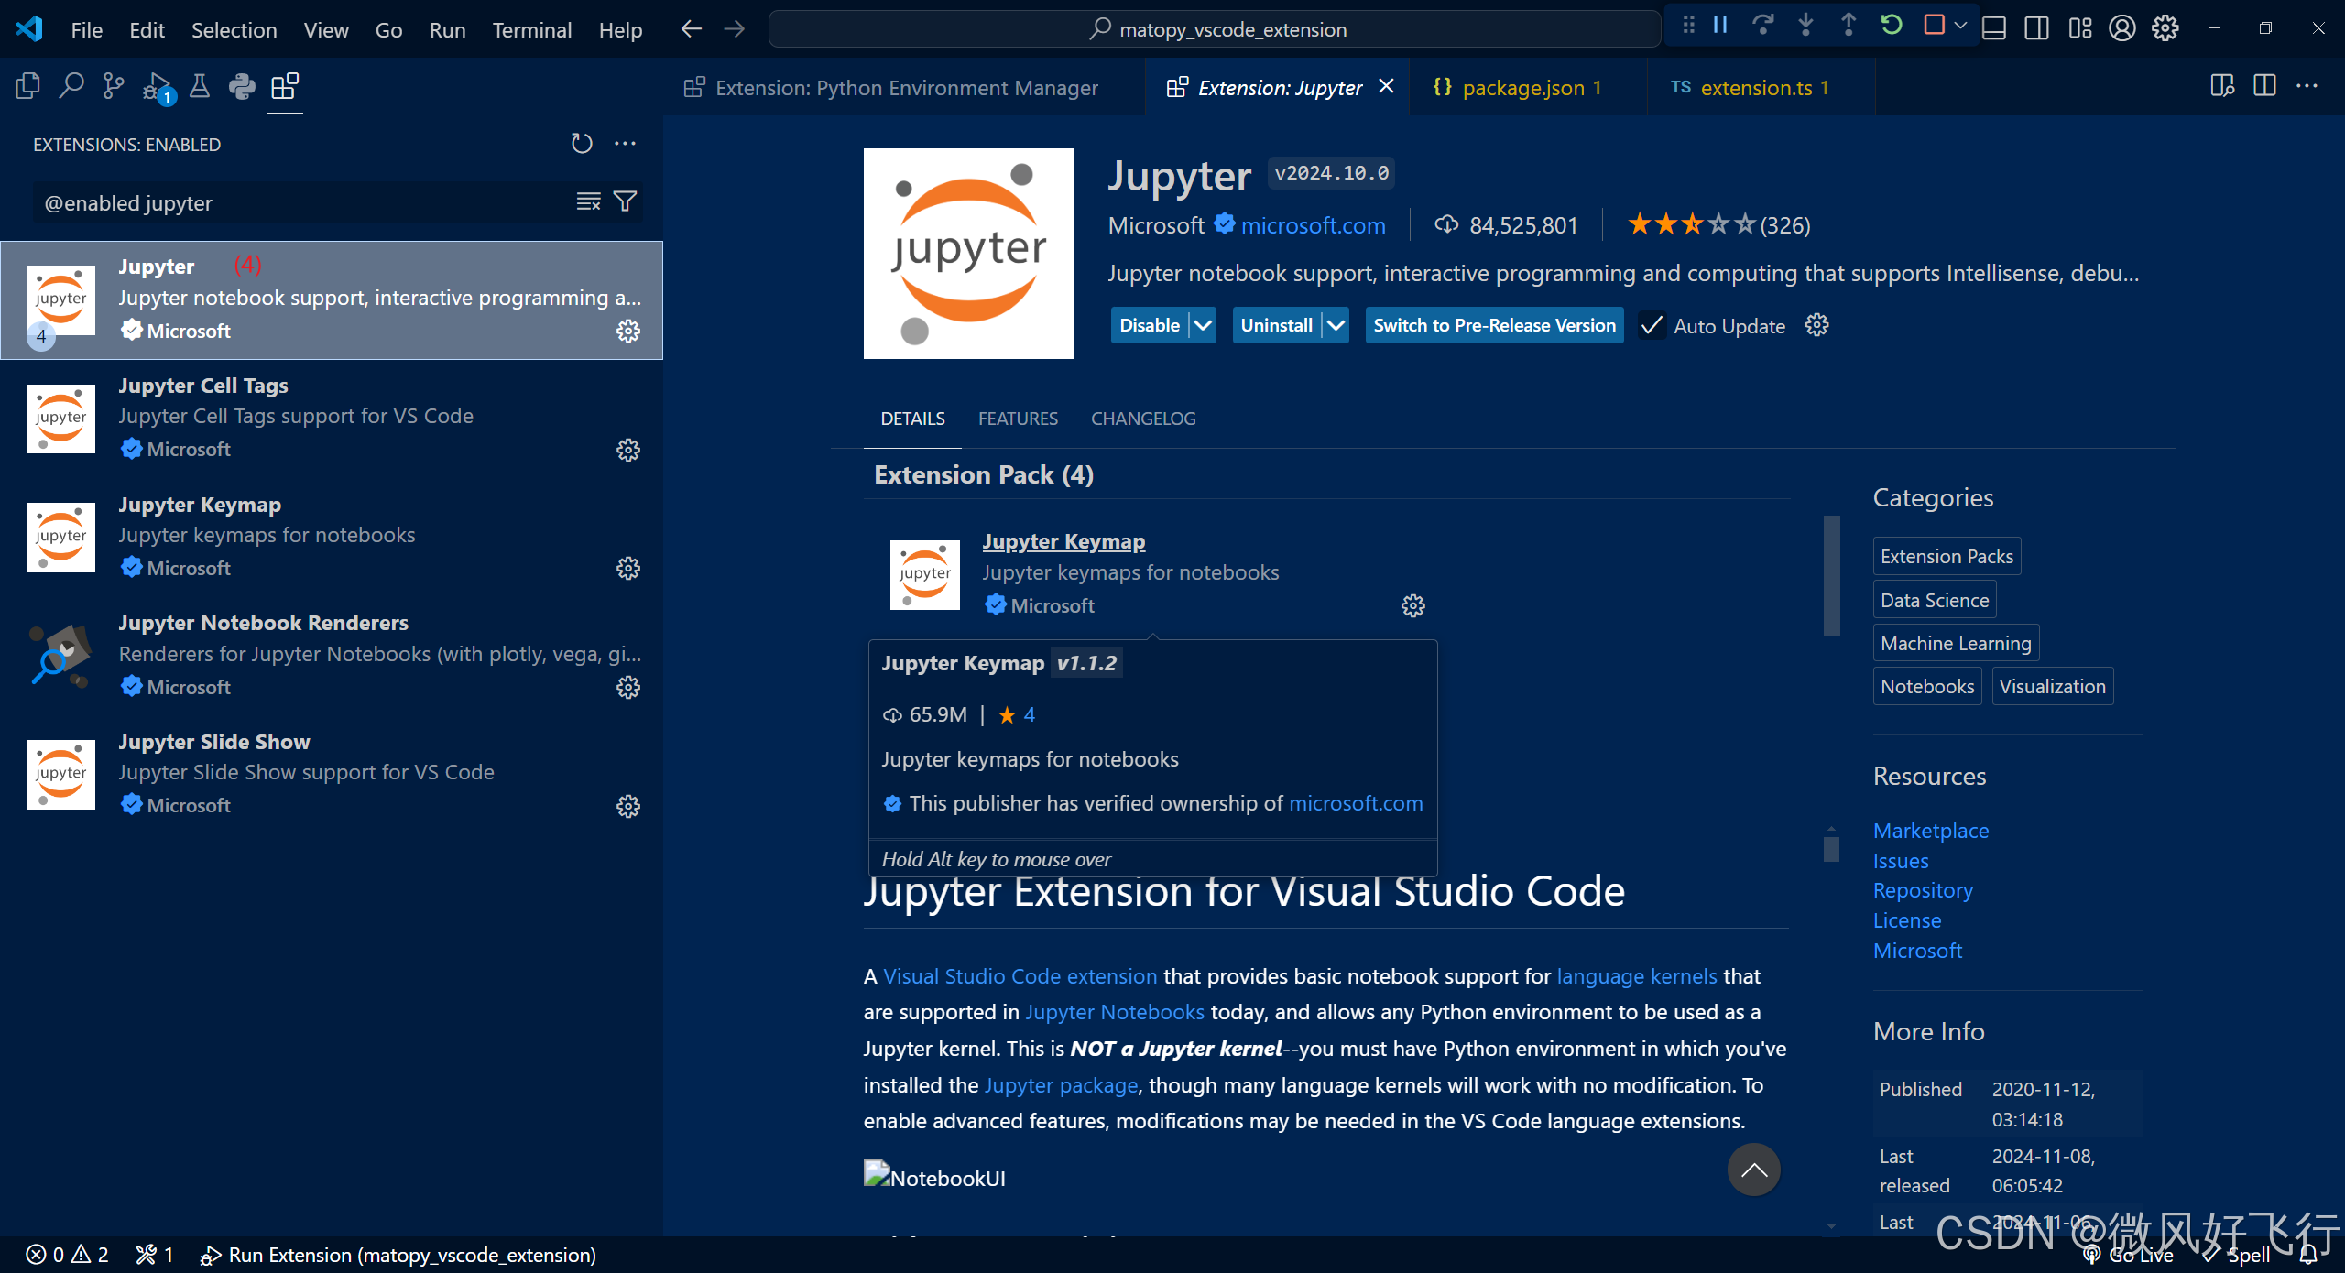Screen dimensions: 2345x1273
Task: Open the Terminal menu
Action: [531, 29]
